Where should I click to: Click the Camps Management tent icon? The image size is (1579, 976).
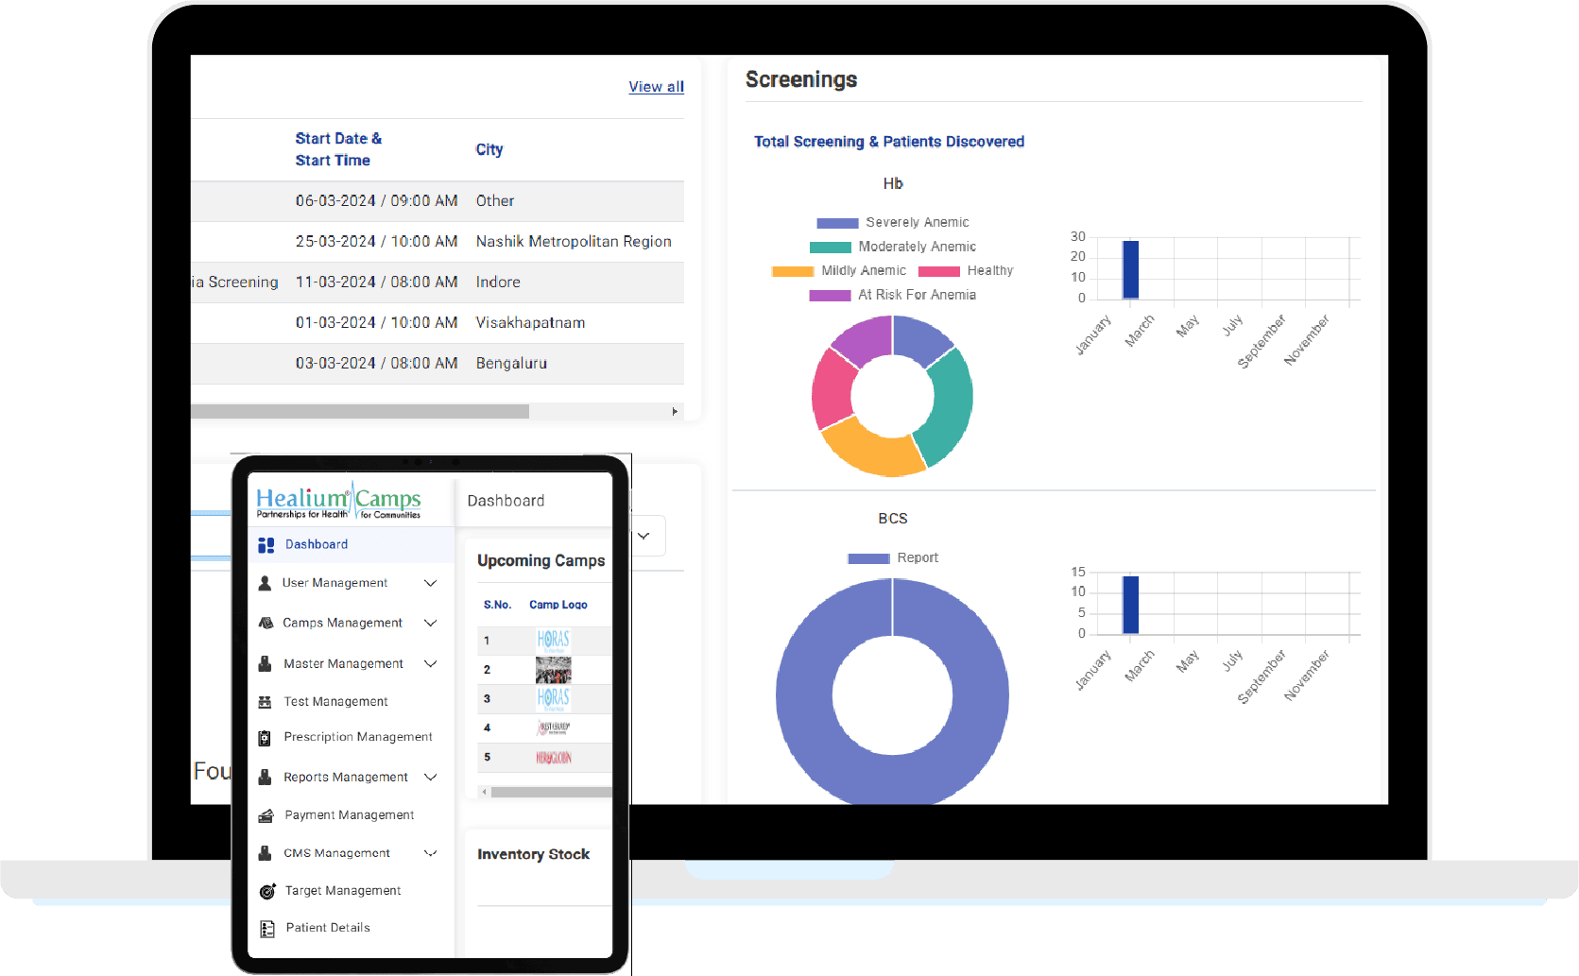(266, 624)
